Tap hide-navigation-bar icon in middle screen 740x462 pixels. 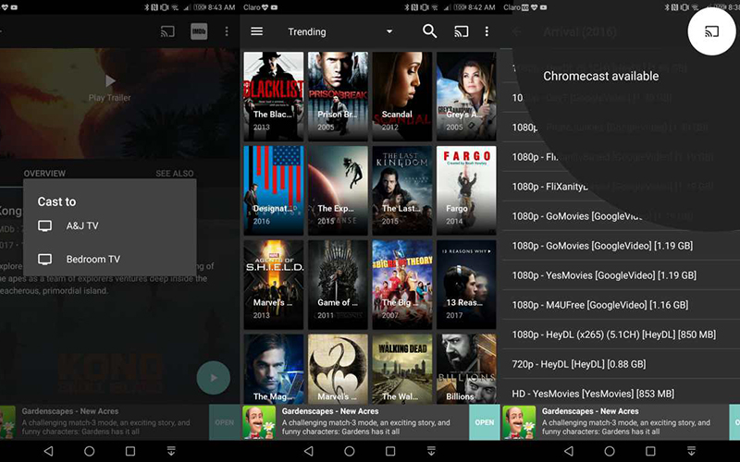pos(431,451)
